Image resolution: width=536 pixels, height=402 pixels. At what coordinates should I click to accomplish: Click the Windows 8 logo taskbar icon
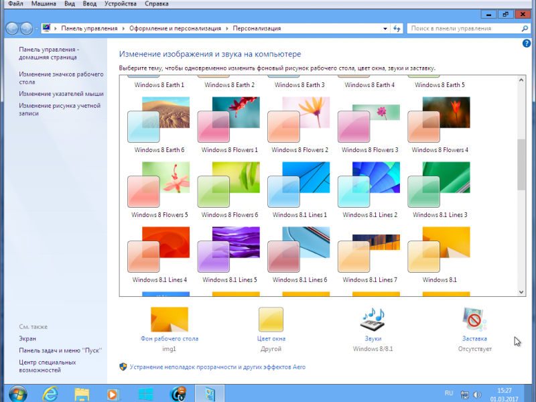click(145, 394)
